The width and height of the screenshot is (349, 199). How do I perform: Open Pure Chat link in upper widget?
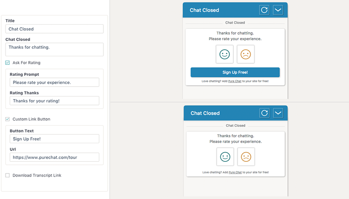click(235, 81)
